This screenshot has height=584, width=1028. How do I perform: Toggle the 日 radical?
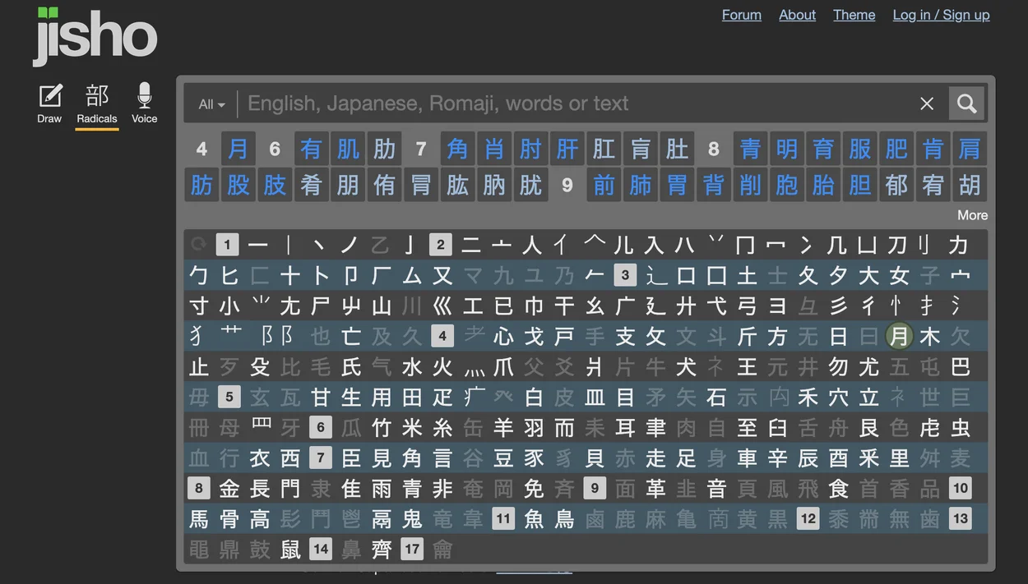pos(839,335)
